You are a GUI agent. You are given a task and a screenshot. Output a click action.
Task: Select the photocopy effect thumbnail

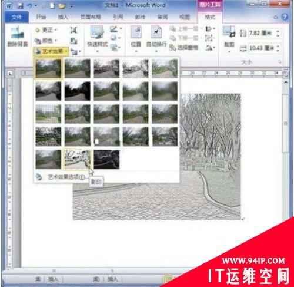77,159
